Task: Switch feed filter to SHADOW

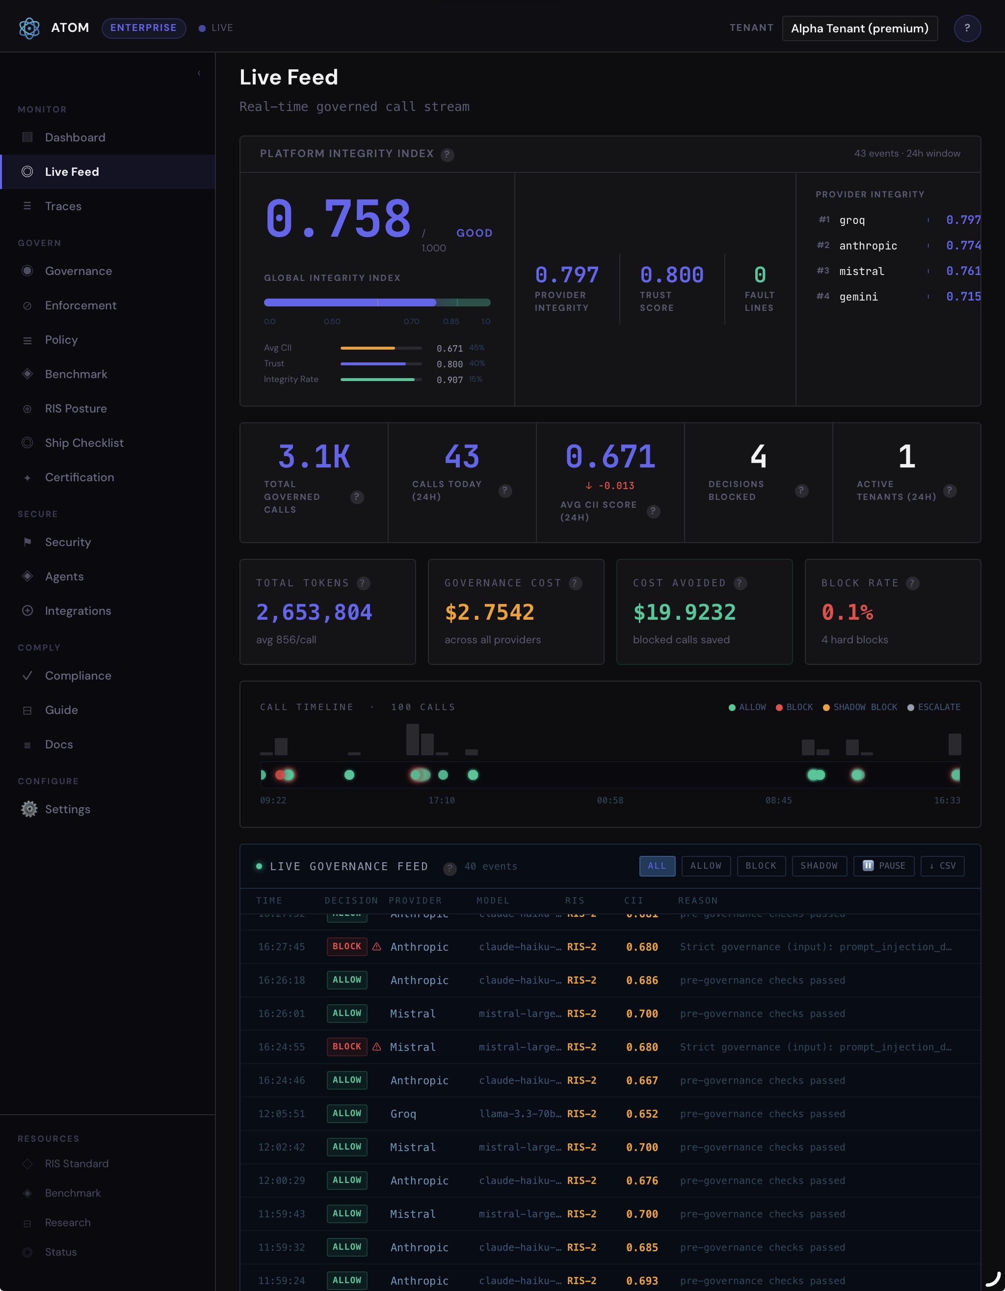Action: [820, 866]
